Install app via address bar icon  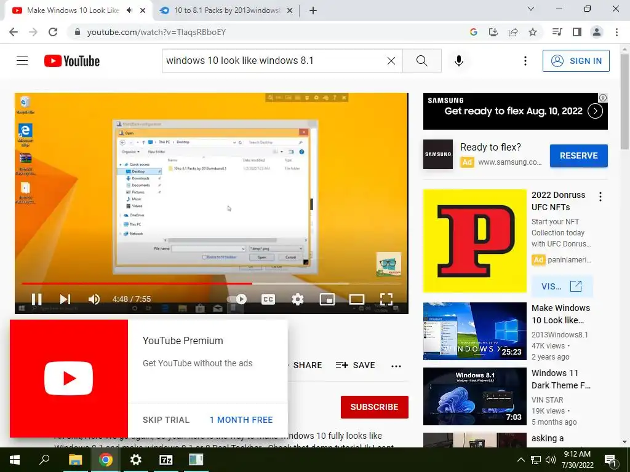pyautogui.click(x=493, y=32)
